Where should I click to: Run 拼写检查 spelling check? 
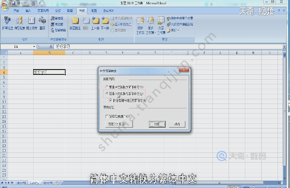pyautogui.click(x=7, y=23)
